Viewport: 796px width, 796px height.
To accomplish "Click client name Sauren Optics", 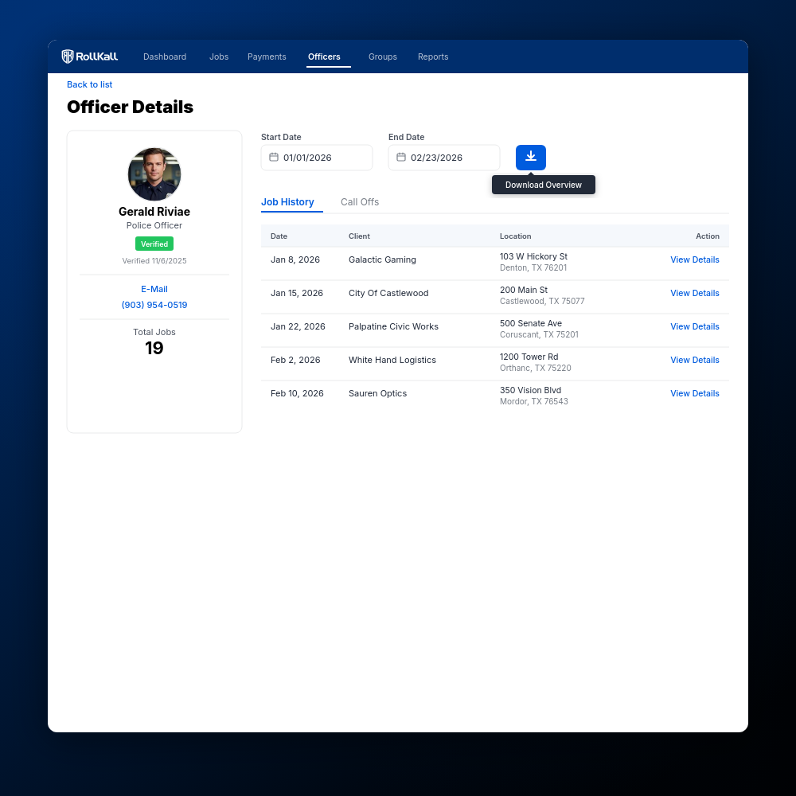I will [377, 393].
